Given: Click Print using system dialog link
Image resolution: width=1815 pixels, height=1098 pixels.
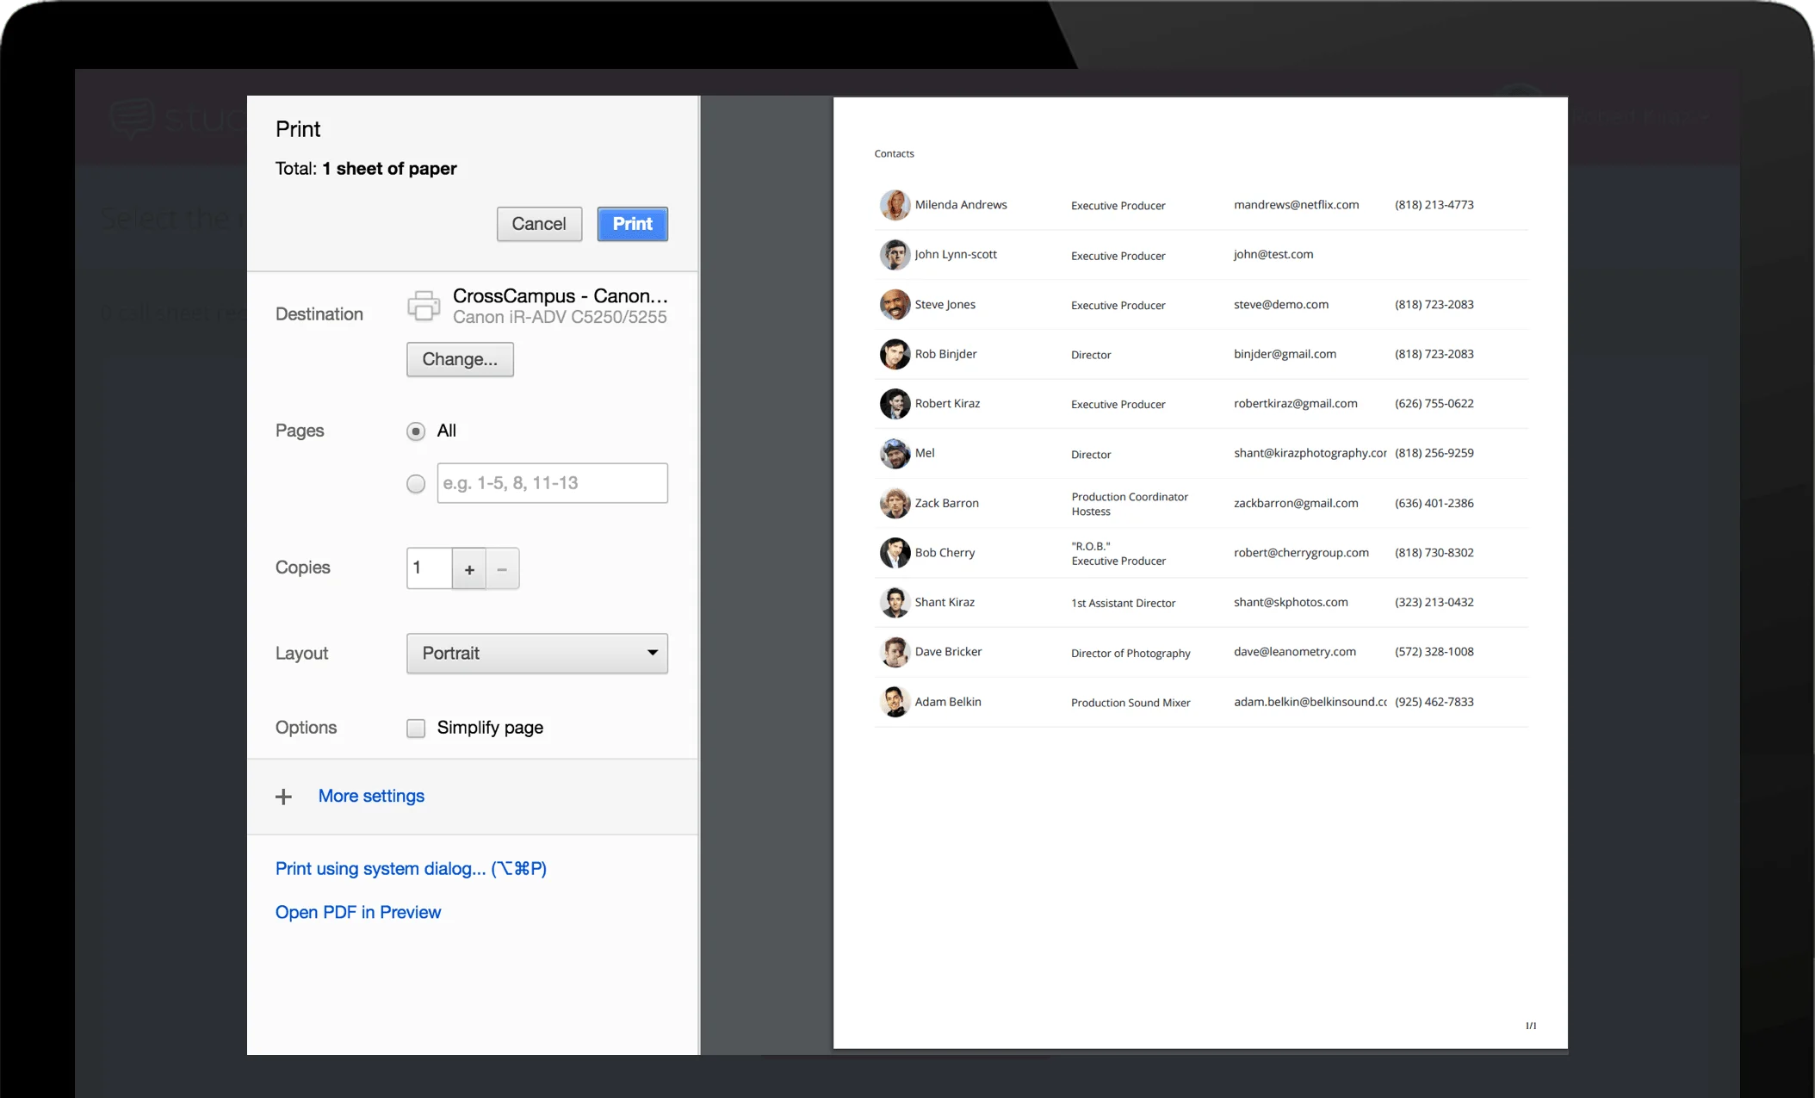Looking at the screenshot, I should click(x=411, y=869).
